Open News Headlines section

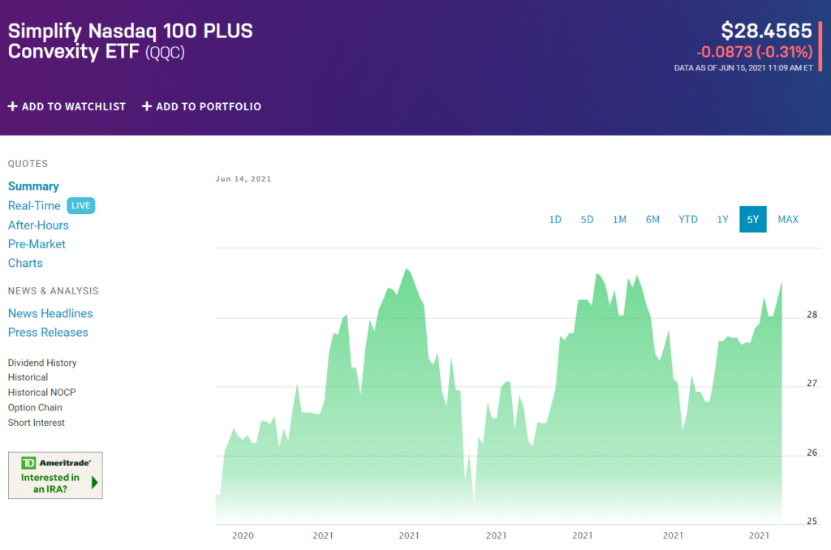tap(50, 314)
